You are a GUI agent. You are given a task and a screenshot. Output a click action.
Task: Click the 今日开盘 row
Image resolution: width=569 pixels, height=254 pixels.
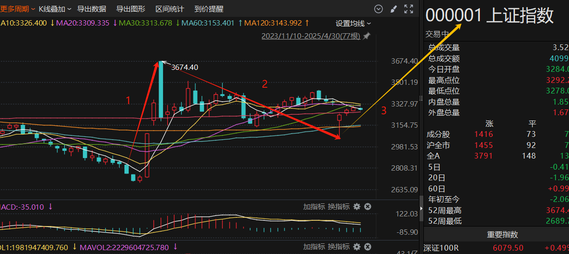pos(496,69)
